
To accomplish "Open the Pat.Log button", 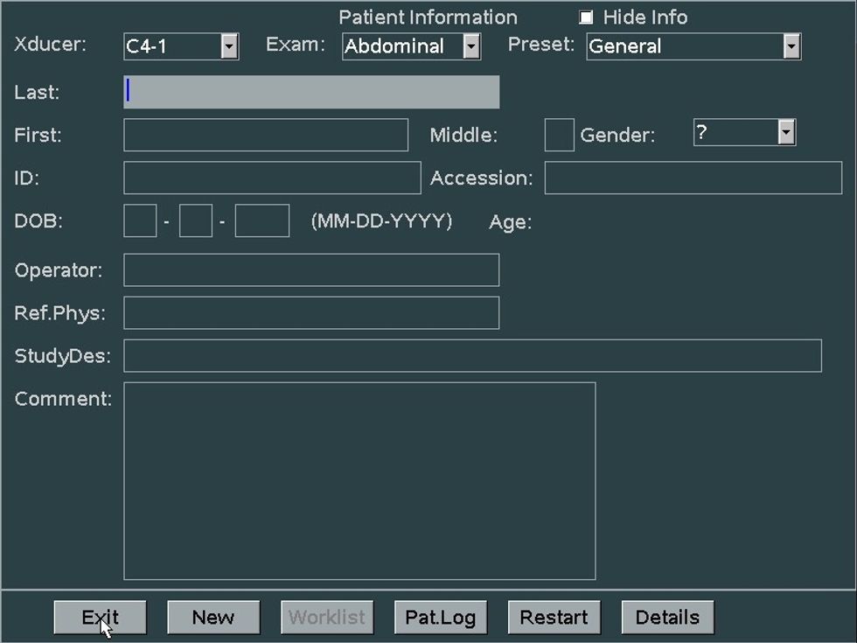I will [x=441, y=618].
